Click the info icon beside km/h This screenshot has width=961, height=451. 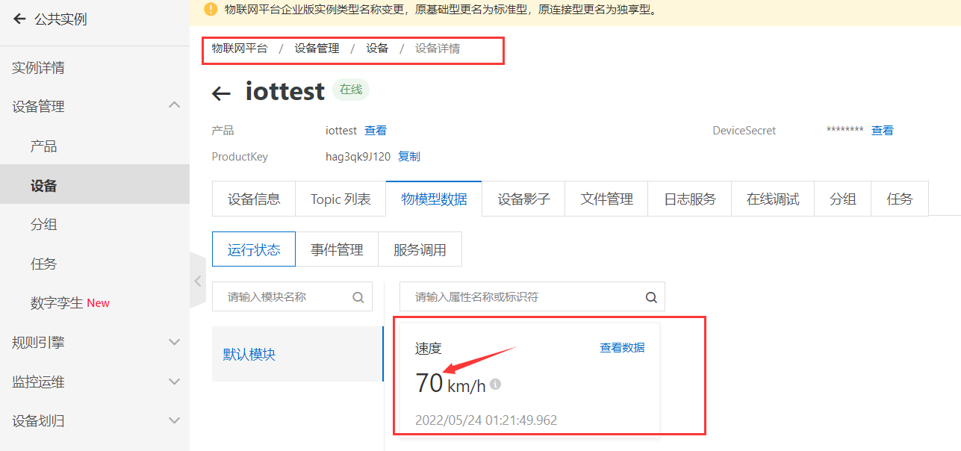coord(495,385)
